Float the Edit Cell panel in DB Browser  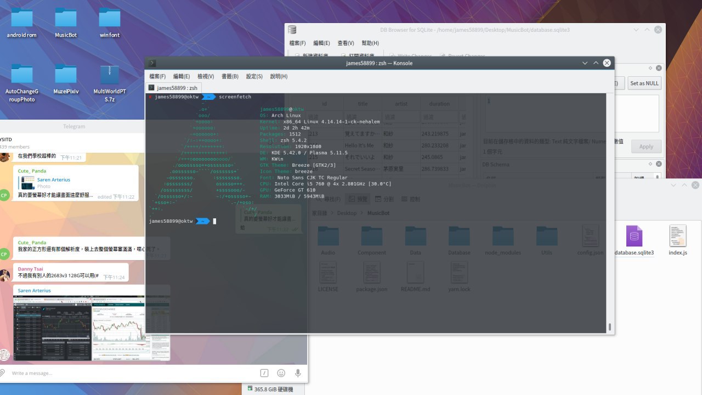pyautogui.click(x=650, y=68)
